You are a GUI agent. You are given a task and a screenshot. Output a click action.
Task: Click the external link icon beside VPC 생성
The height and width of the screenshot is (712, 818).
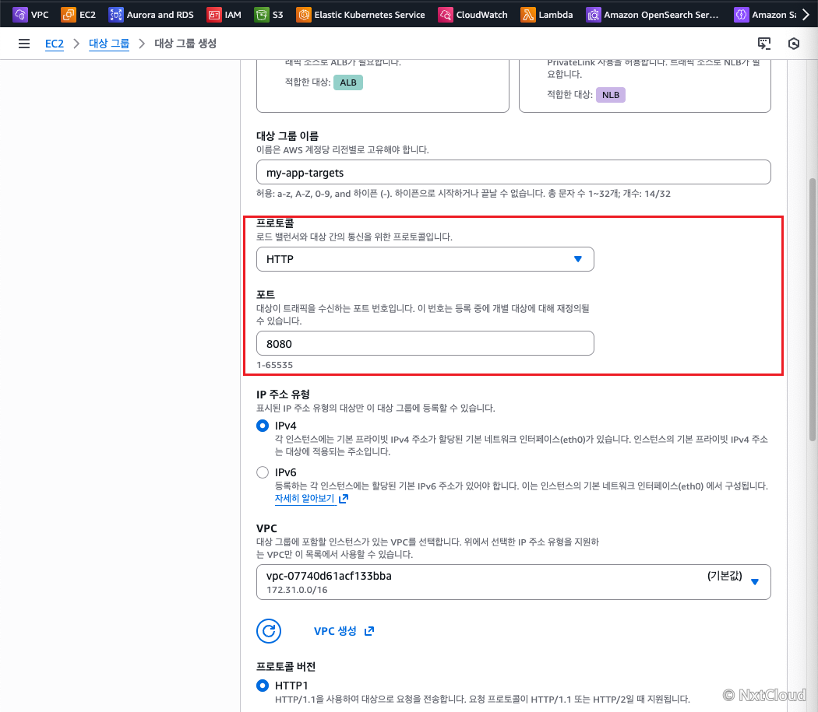(369, 631)
